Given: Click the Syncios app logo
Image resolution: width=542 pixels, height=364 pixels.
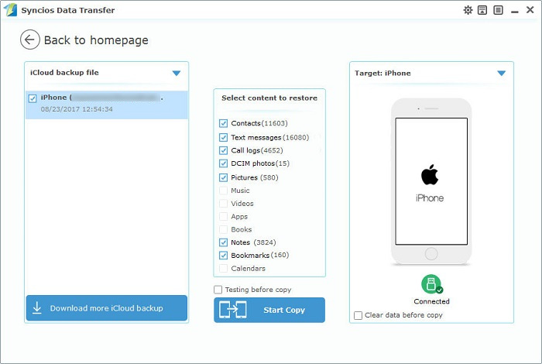Looking at the screenshot, I should 10,9.
